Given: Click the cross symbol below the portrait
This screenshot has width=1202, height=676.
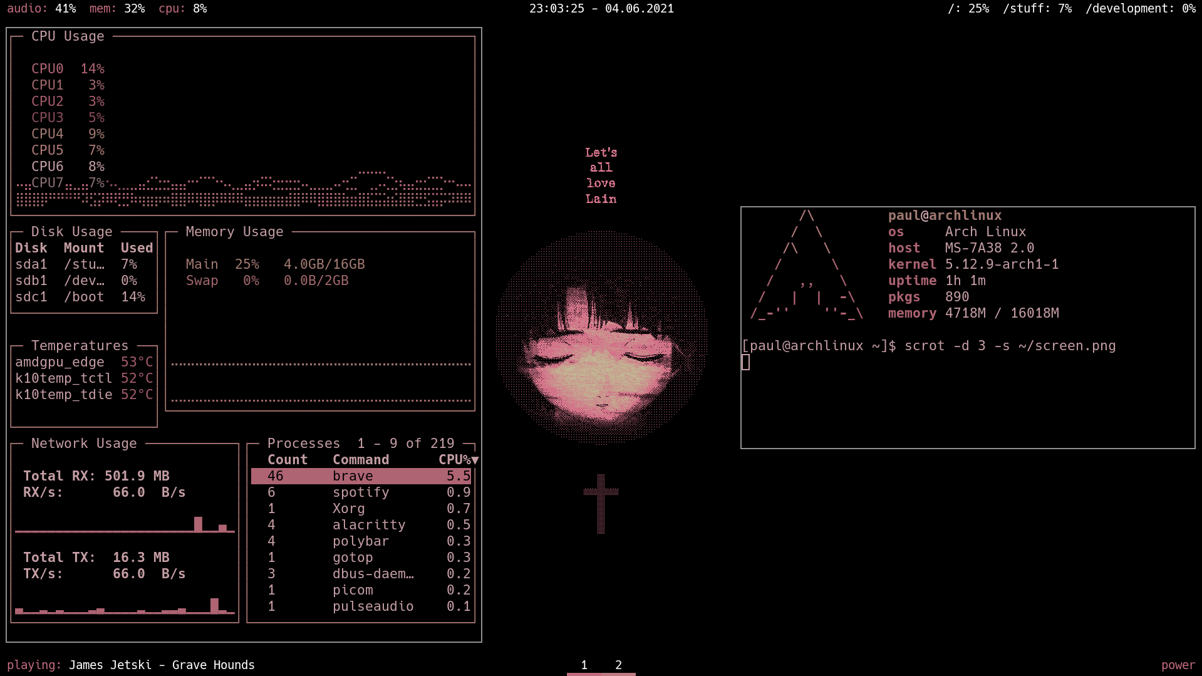Looking at the screenshot, I should [601, 504].
